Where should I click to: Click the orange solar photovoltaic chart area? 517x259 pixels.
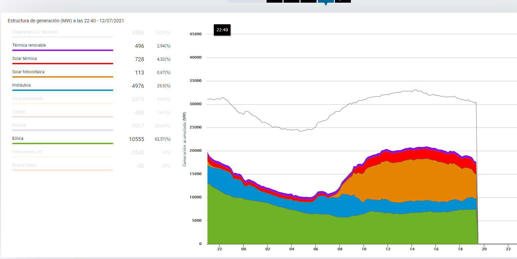tap(417, 180)
